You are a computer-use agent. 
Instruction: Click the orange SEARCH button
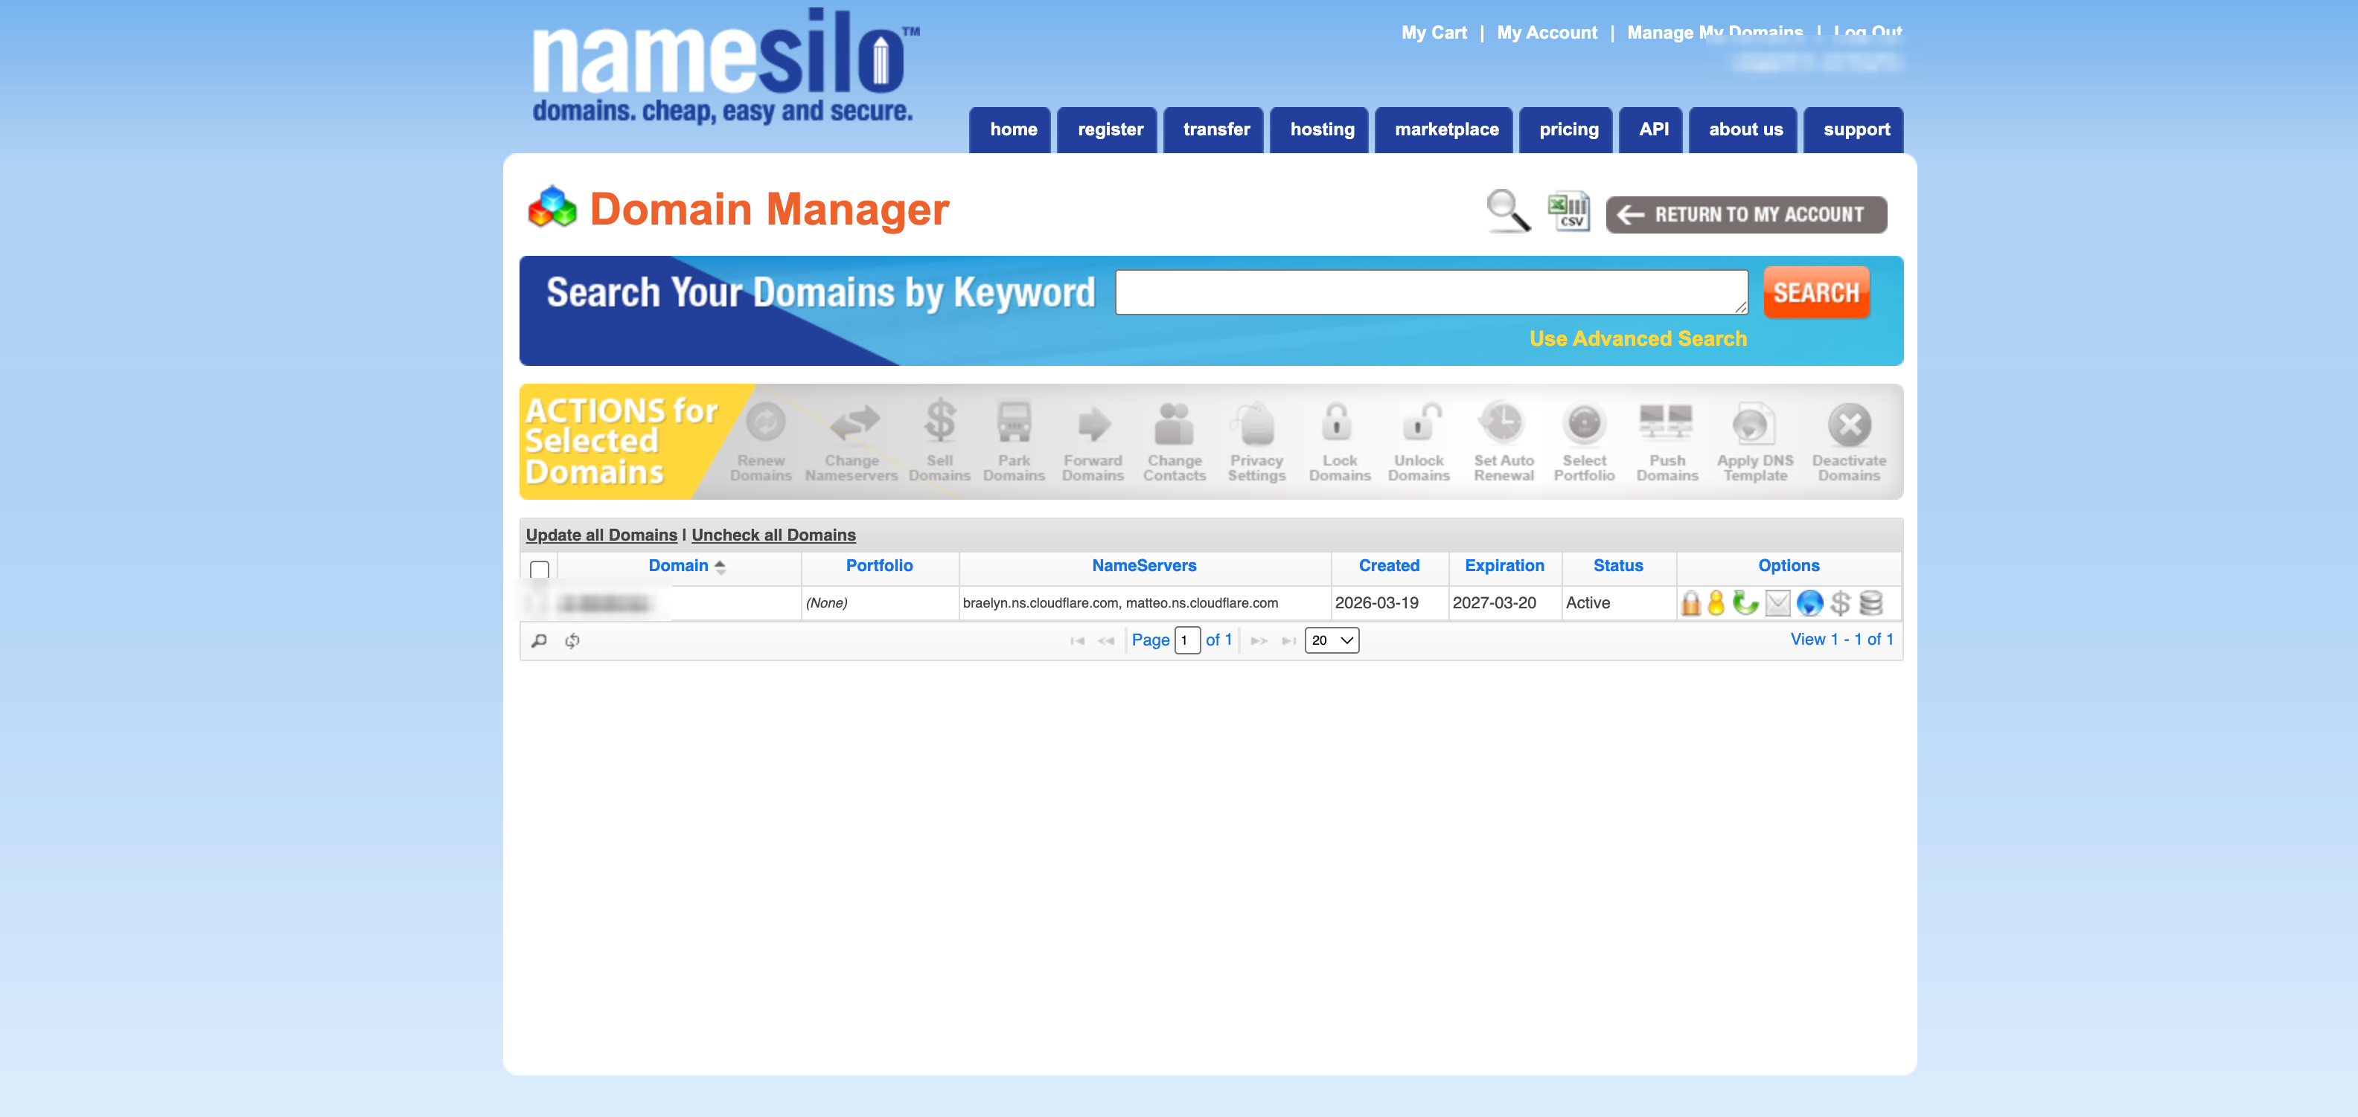point(1816,293)
